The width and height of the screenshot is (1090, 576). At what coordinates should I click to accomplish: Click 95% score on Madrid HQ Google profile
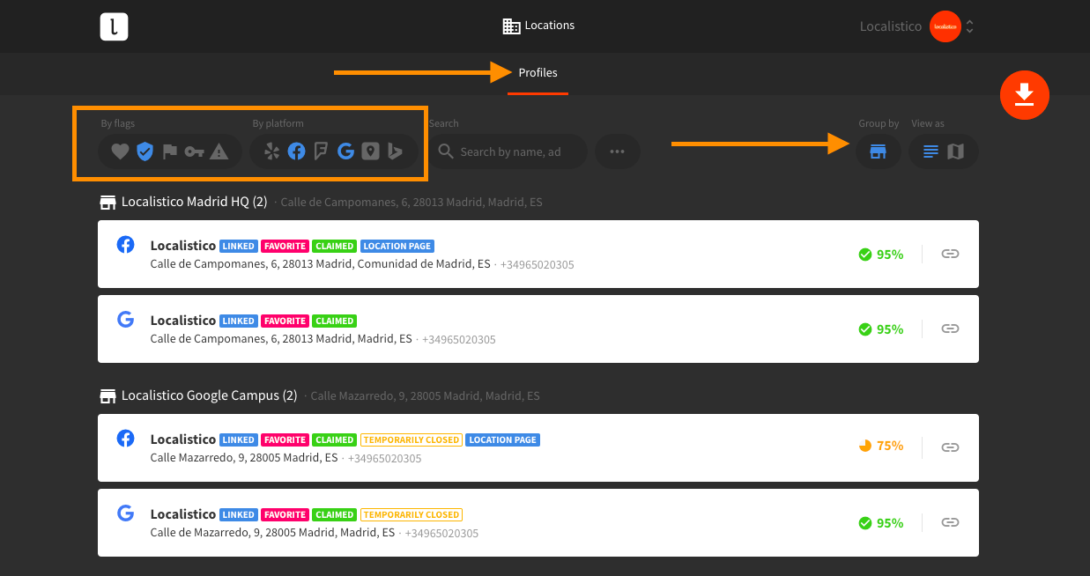pyautogui.click(x=881, y=329)
